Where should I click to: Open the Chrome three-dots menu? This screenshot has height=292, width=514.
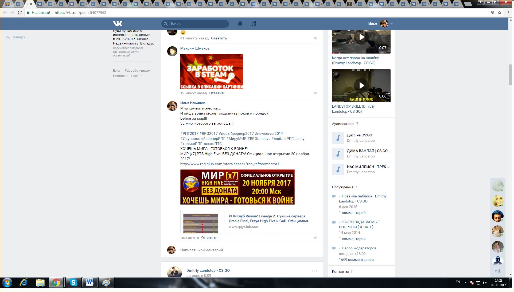(508, 13)
